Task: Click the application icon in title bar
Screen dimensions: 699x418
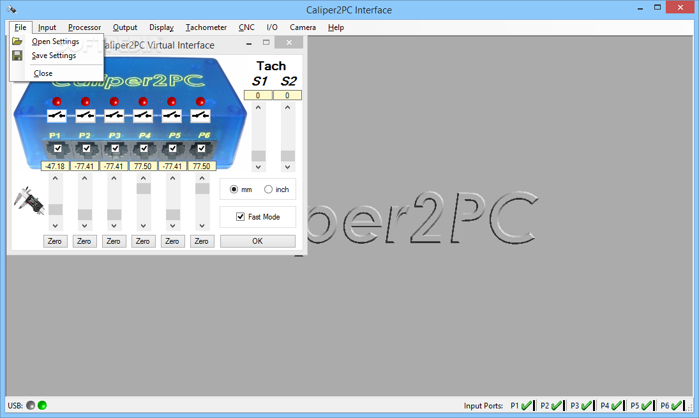Action: (11, 10)
